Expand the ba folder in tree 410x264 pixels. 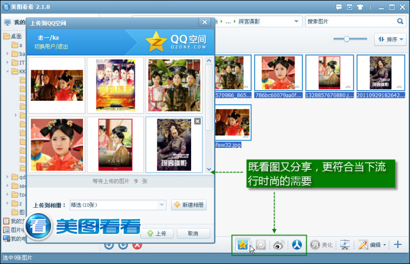pyautogui.click(x=7, y=54)
